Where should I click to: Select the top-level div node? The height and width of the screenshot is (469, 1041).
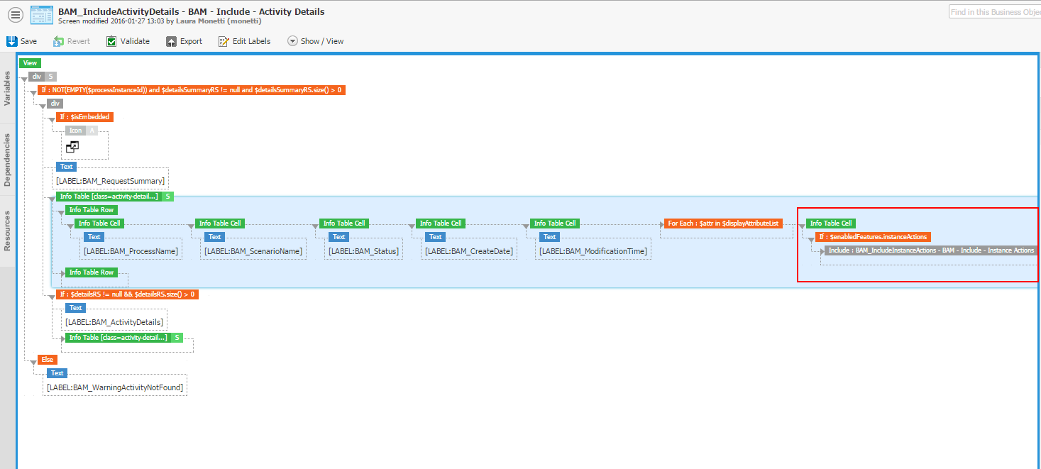38,77
